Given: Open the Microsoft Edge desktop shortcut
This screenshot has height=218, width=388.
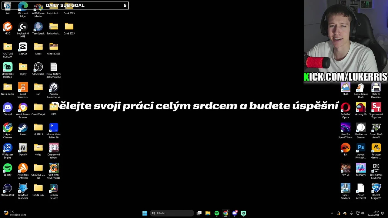Looking at the screenshot, I should tap(23, 10).
